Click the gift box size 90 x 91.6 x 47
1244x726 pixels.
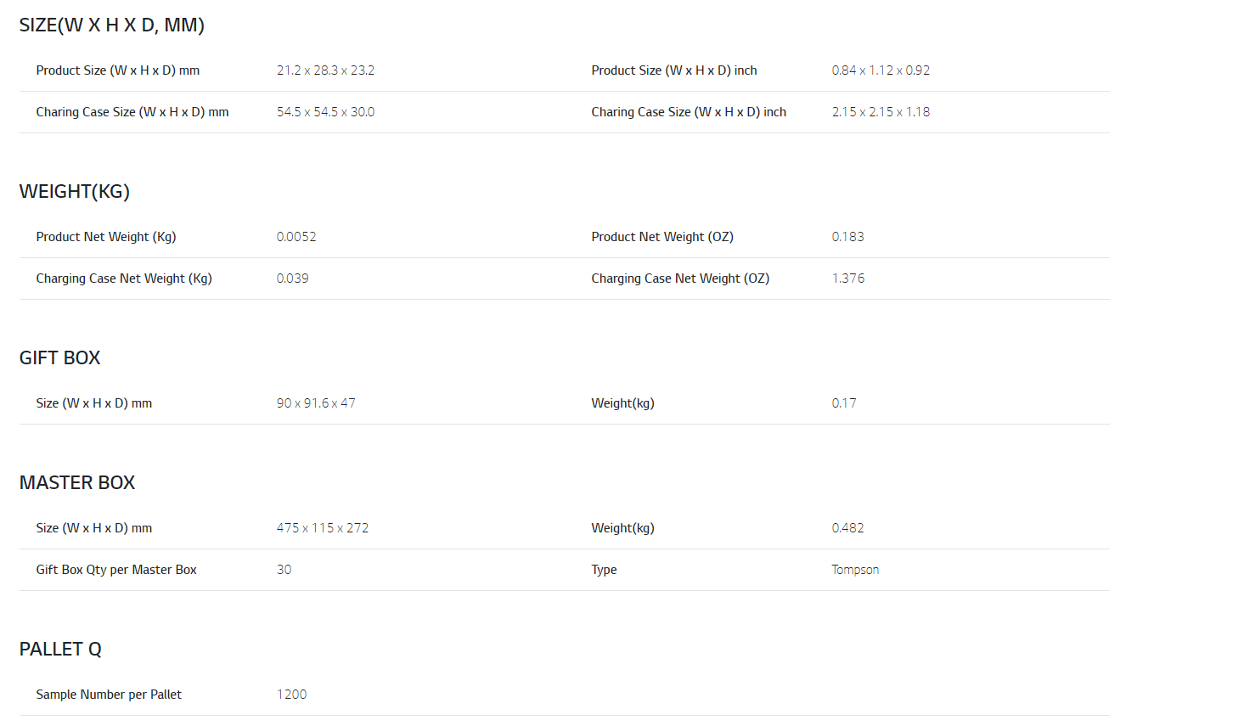(316, 403)
